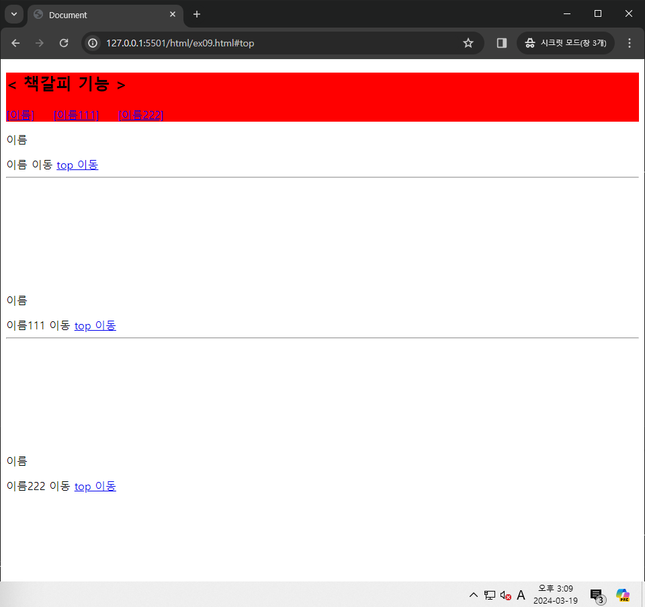Open the notification center icon
This screenshot has width=645, height=607.
click(597, 596)
